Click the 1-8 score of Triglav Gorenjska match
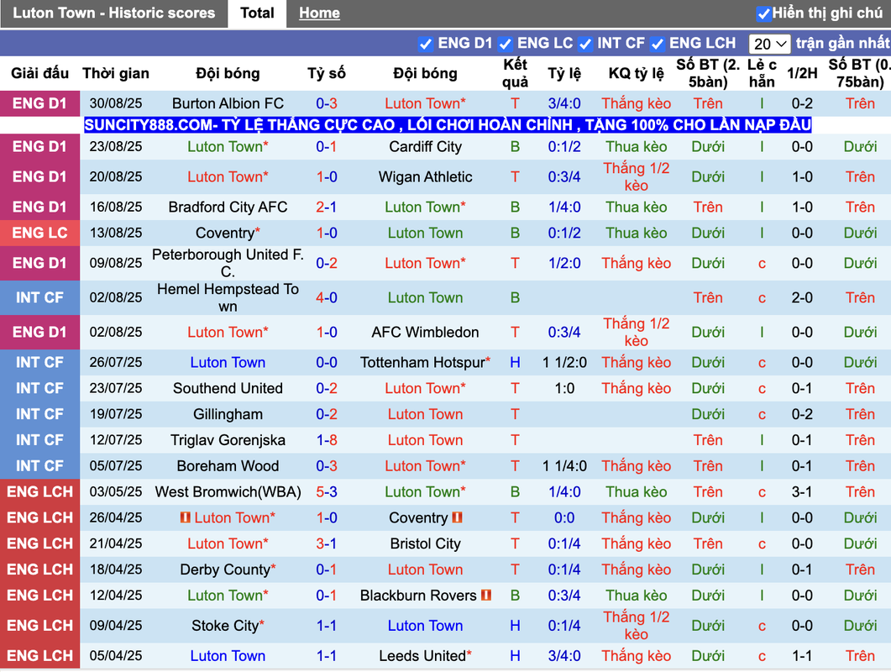 (326, 440)
